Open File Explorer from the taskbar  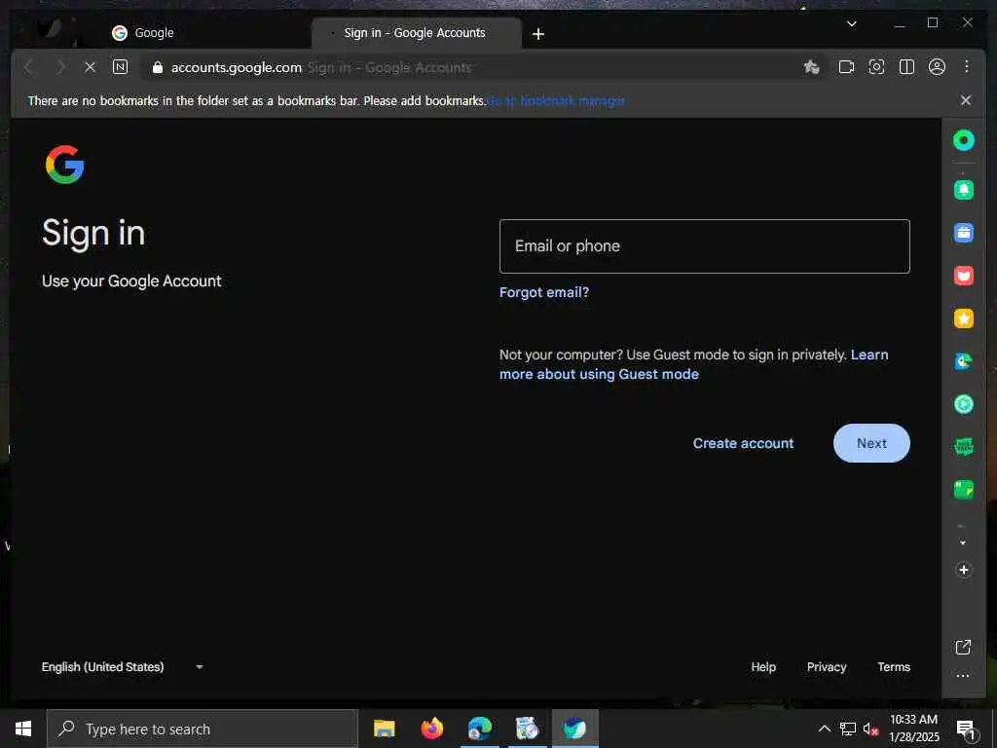point(384,729)
